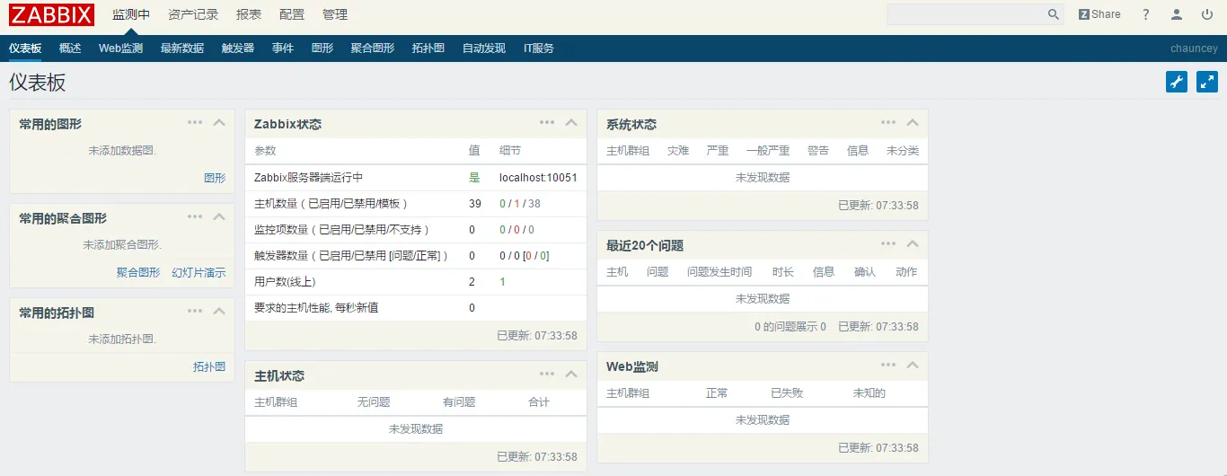Image resolution: width=1227 pixels, height=476 pixels.
Task: Open the Web监测 widget dots menu
Action: tap(888, 365)
